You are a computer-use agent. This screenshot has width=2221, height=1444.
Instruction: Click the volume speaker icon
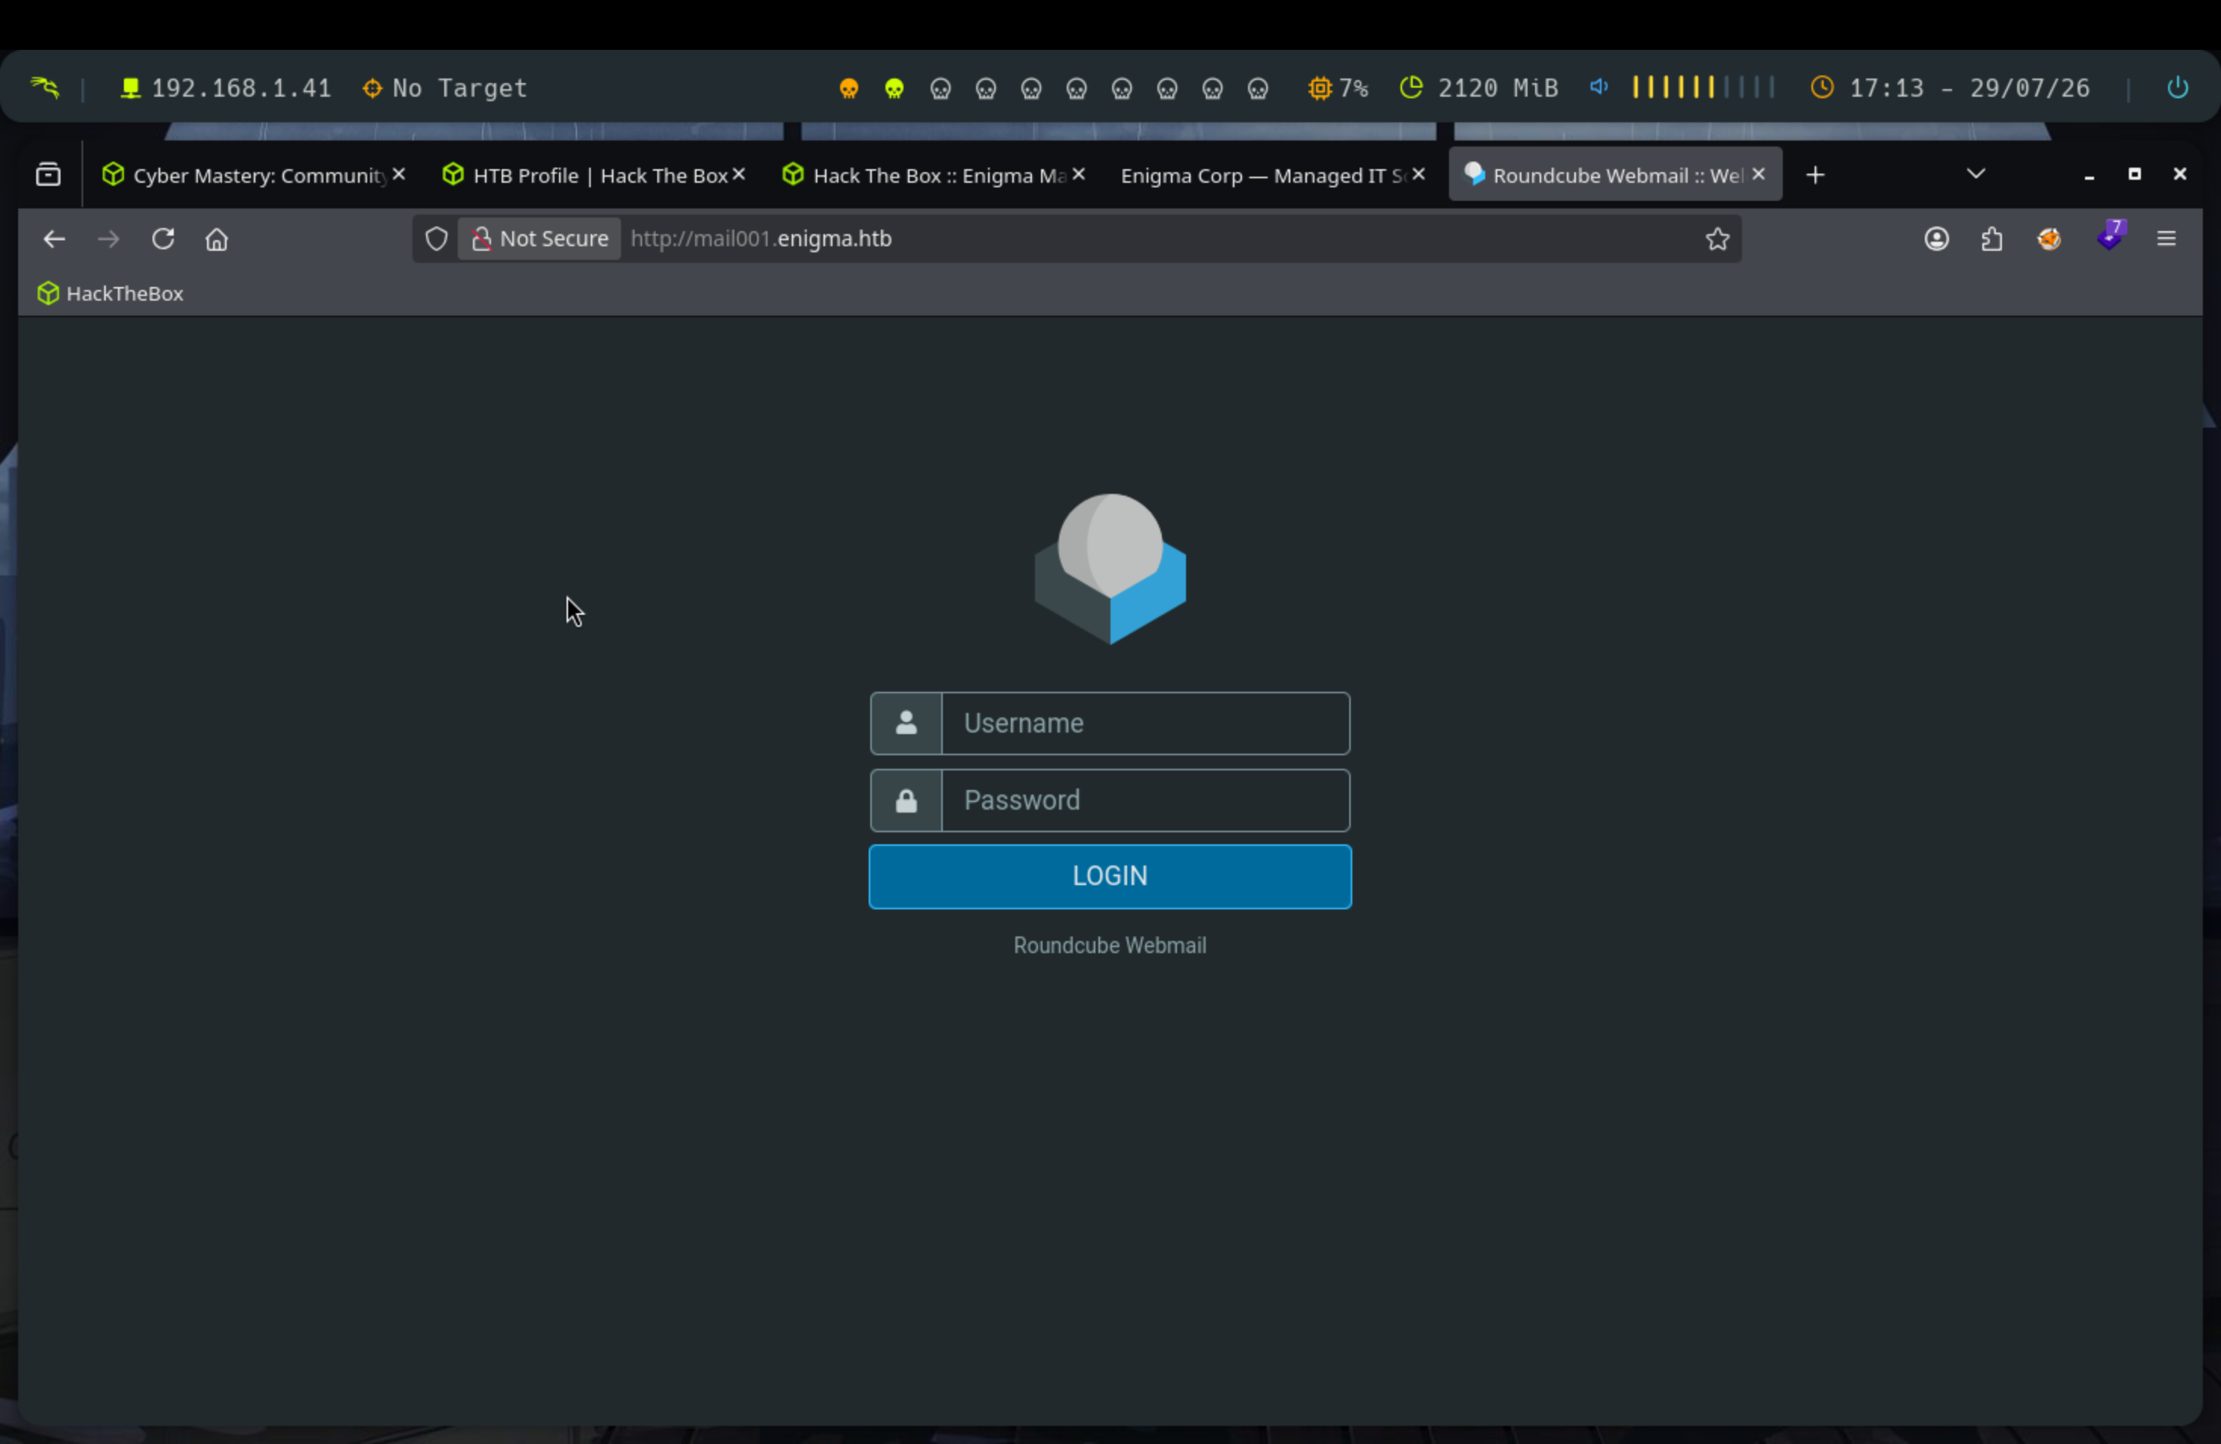(x=1599, y=87)
